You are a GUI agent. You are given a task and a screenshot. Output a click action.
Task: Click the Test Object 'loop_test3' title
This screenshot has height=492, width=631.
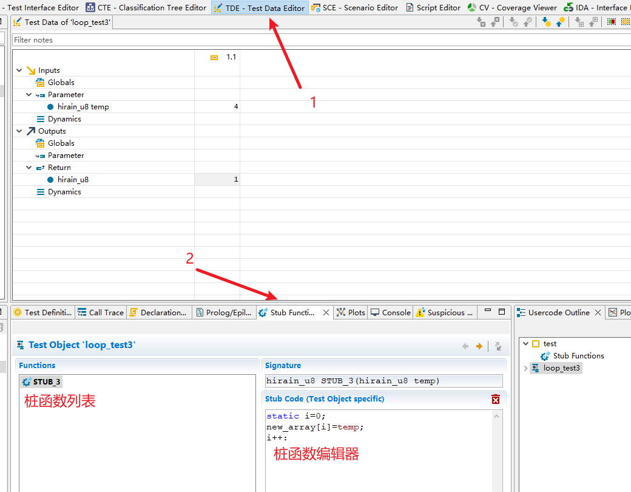tap(82, 345)
